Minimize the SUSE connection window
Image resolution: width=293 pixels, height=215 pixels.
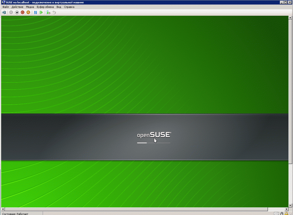click(282, 2)
